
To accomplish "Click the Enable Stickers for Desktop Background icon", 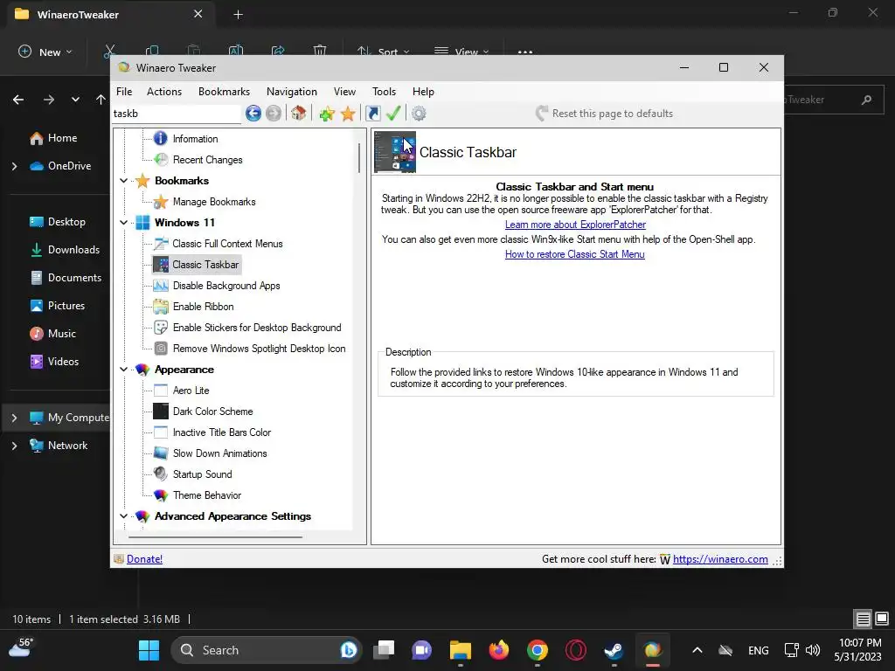I will (161, 328).
